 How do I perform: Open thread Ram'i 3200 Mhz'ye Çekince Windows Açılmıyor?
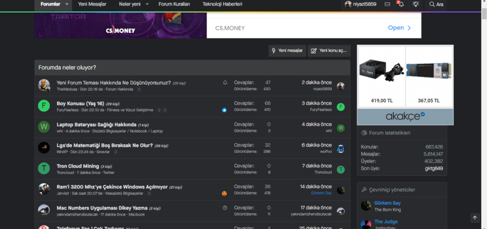click(112, 187)
